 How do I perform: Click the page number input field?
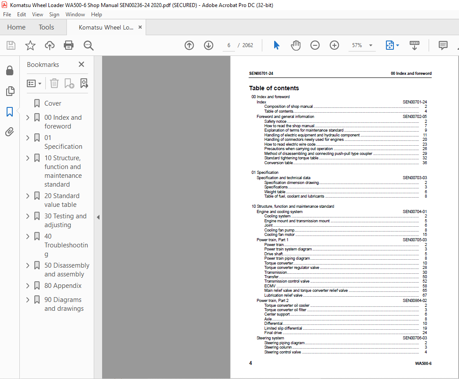point(229,45)
